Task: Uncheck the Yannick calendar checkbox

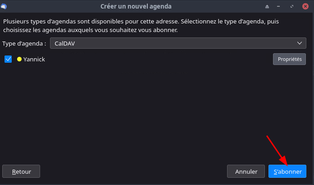Action: (8, 59)
